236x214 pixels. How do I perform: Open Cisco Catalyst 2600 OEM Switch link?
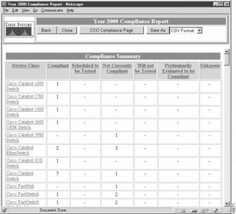25,124
